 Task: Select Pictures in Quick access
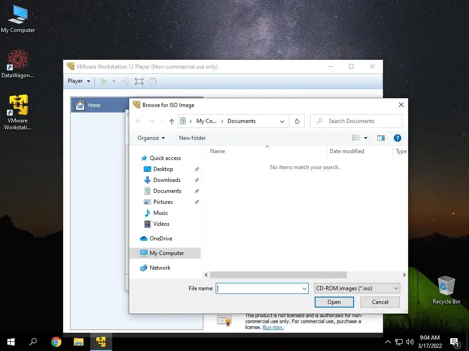click(163, 202)
